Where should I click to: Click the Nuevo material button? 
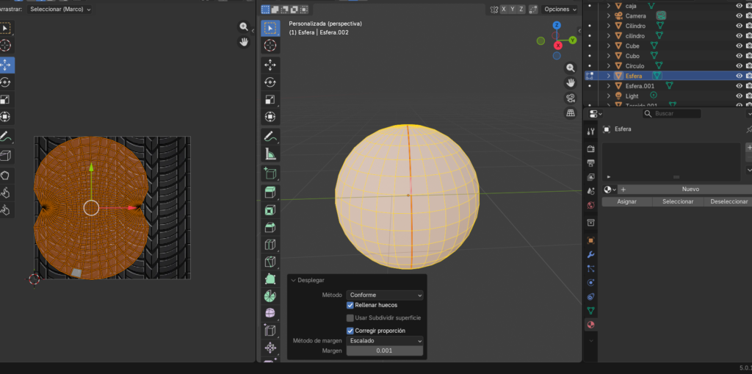click(690, 189)
